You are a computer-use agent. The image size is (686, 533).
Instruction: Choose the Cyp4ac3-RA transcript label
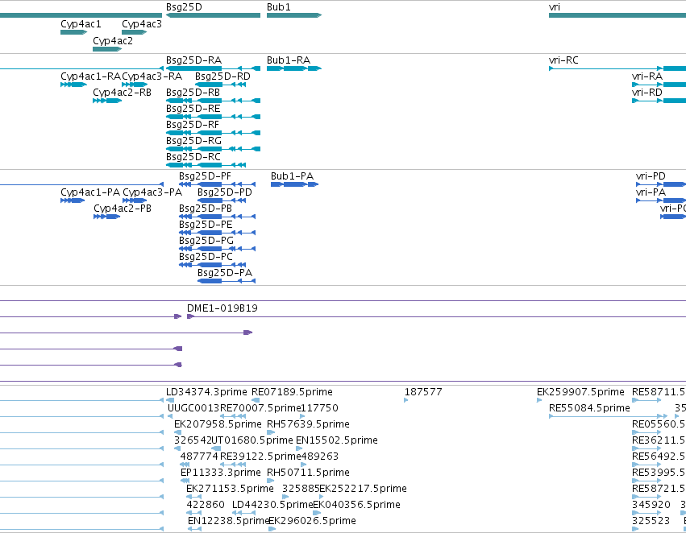coord(152,76)
